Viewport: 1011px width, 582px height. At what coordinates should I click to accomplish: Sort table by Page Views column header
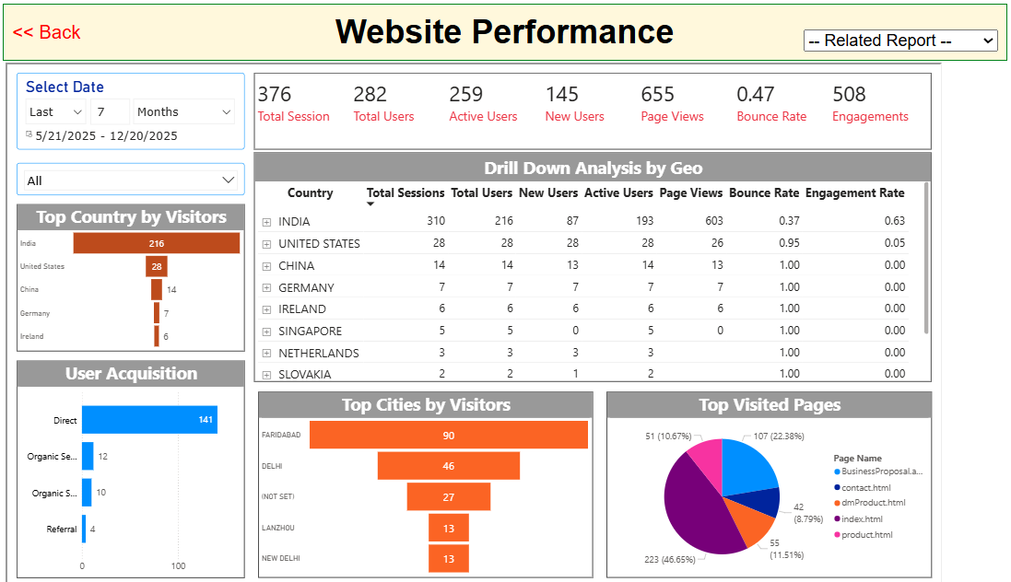690,193
